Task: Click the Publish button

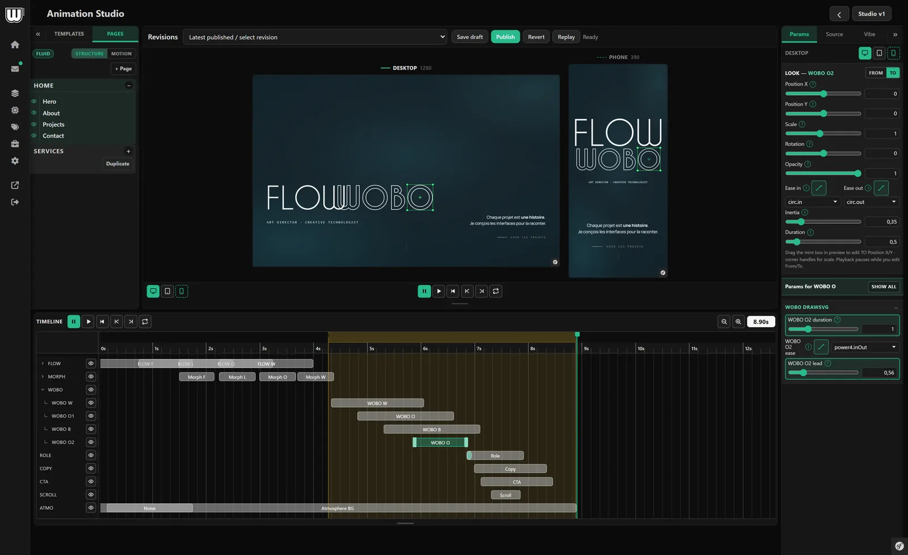Action: point(505,37)
